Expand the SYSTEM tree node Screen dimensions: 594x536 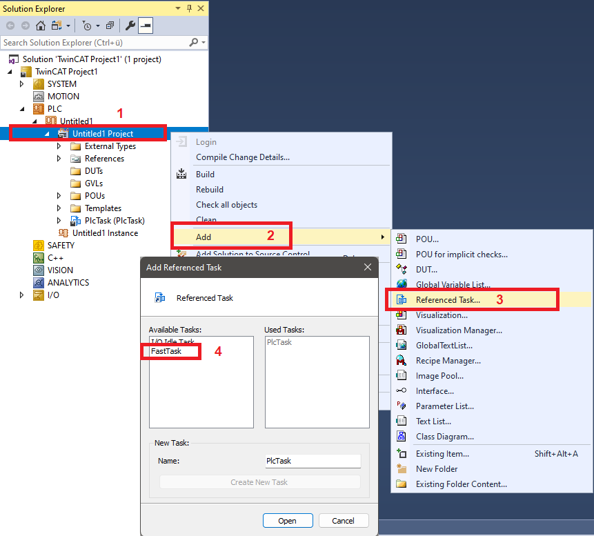[x=21, y=84]
